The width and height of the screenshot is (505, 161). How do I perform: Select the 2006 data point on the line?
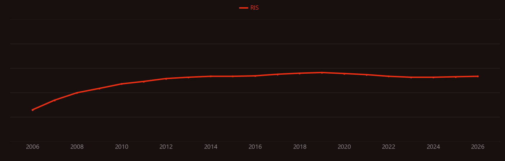tap(32, 110)
